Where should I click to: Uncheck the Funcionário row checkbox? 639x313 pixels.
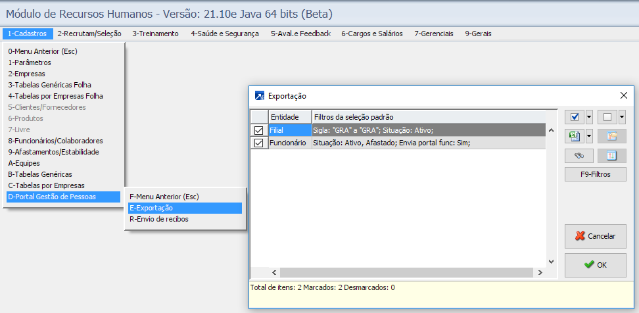click(259, 143)
